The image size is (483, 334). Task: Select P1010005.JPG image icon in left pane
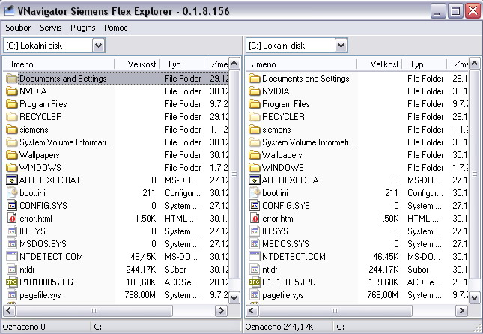[12, 282]
